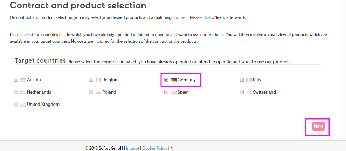The image size is (346, 151).
Task: Click the Germany flag icon
Action: 174,80
